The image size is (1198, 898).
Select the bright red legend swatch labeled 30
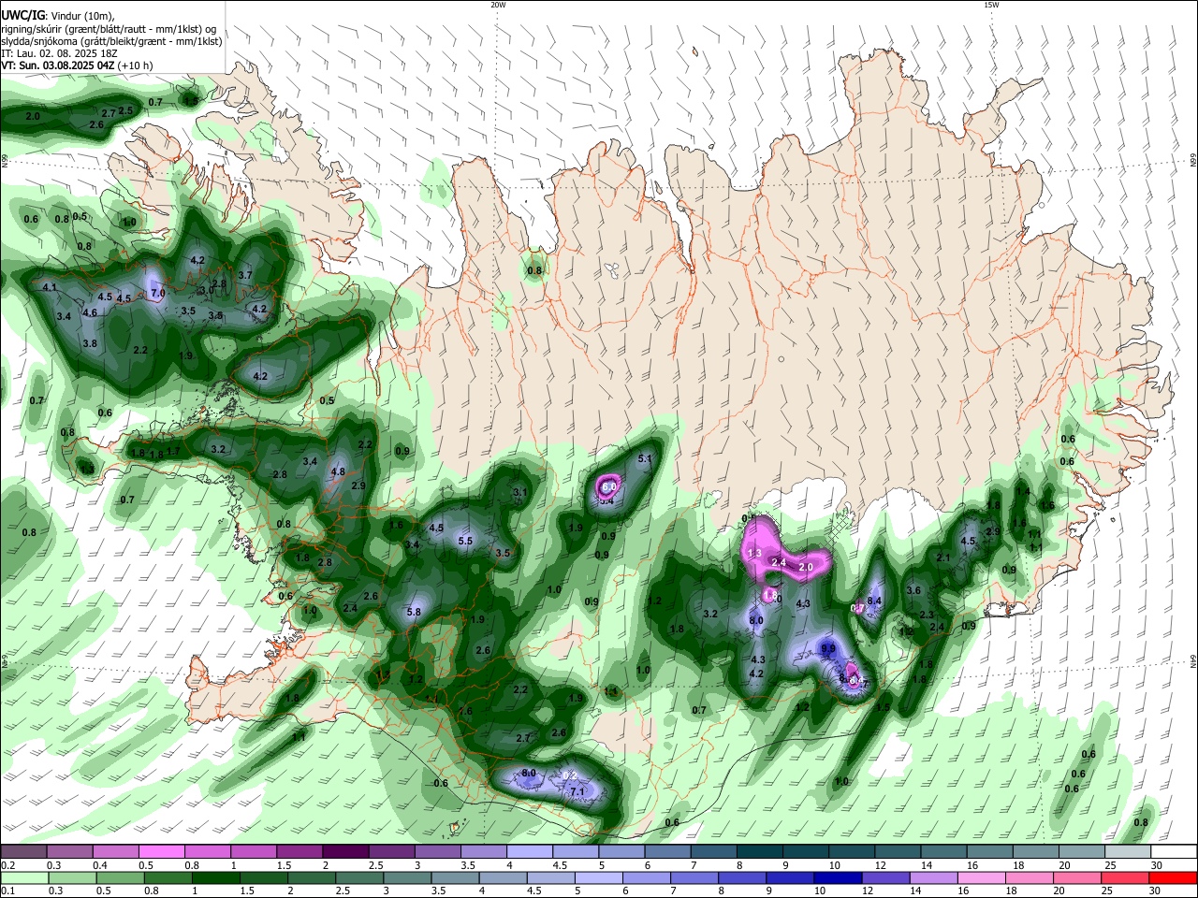1174,877
